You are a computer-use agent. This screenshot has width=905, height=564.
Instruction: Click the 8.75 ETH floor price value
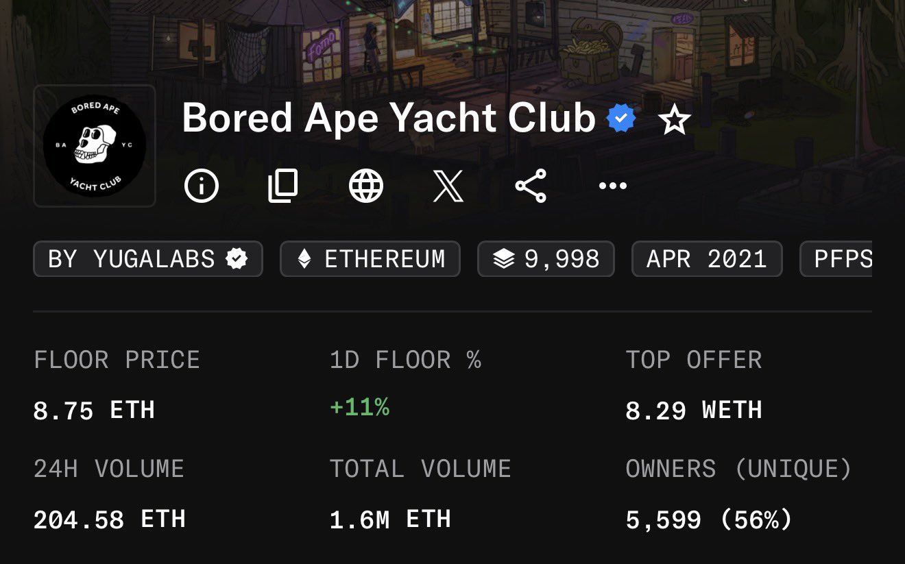click(94, 410)
